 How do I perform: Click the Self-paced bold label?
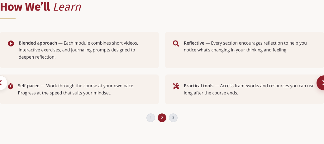[x=29, y=86]
